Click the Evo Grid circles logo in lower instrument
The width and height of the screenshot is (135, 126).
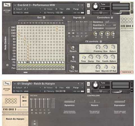coord(11,101)
